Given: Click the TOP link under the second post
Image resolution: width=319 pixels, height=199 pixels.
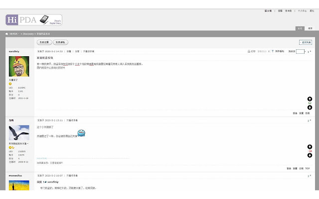Looking at the screenshot, I should 309,169.
